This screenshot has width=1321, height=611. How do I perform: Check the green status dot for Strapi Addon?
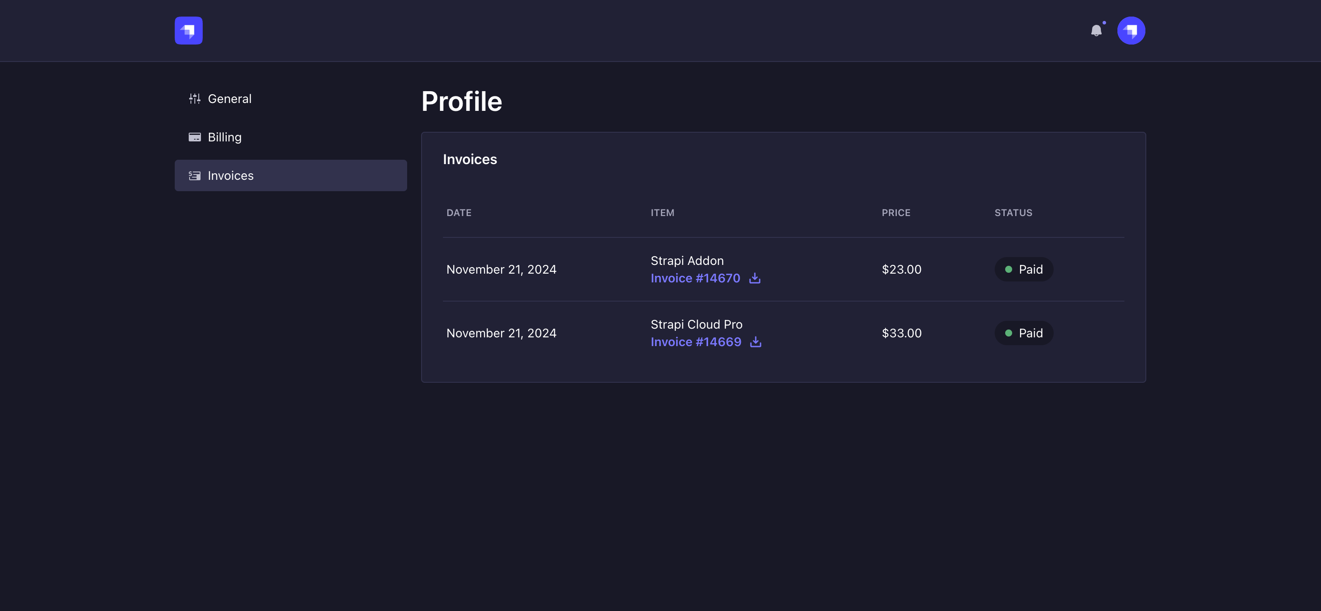tap(1009, 268)
